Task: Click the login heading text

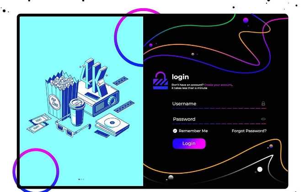Action: [x=180, y=77]
